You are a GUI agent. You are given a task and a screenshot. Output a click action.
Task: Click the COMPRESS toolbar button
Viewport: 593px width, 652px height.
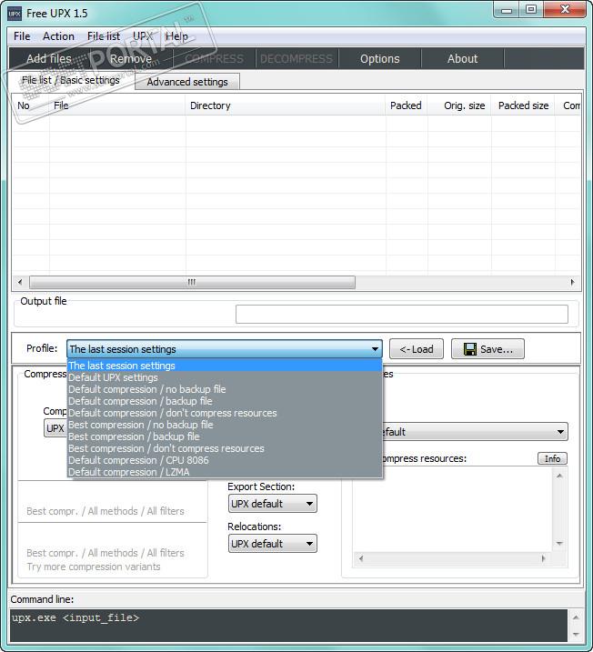214,58
